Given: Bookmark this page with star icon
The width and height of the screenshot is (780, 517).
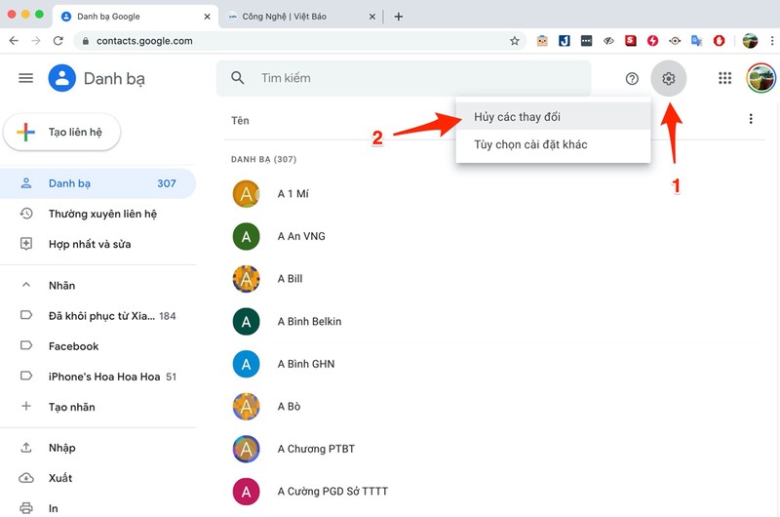Looking at the screenshot, I should click(515, 41).
